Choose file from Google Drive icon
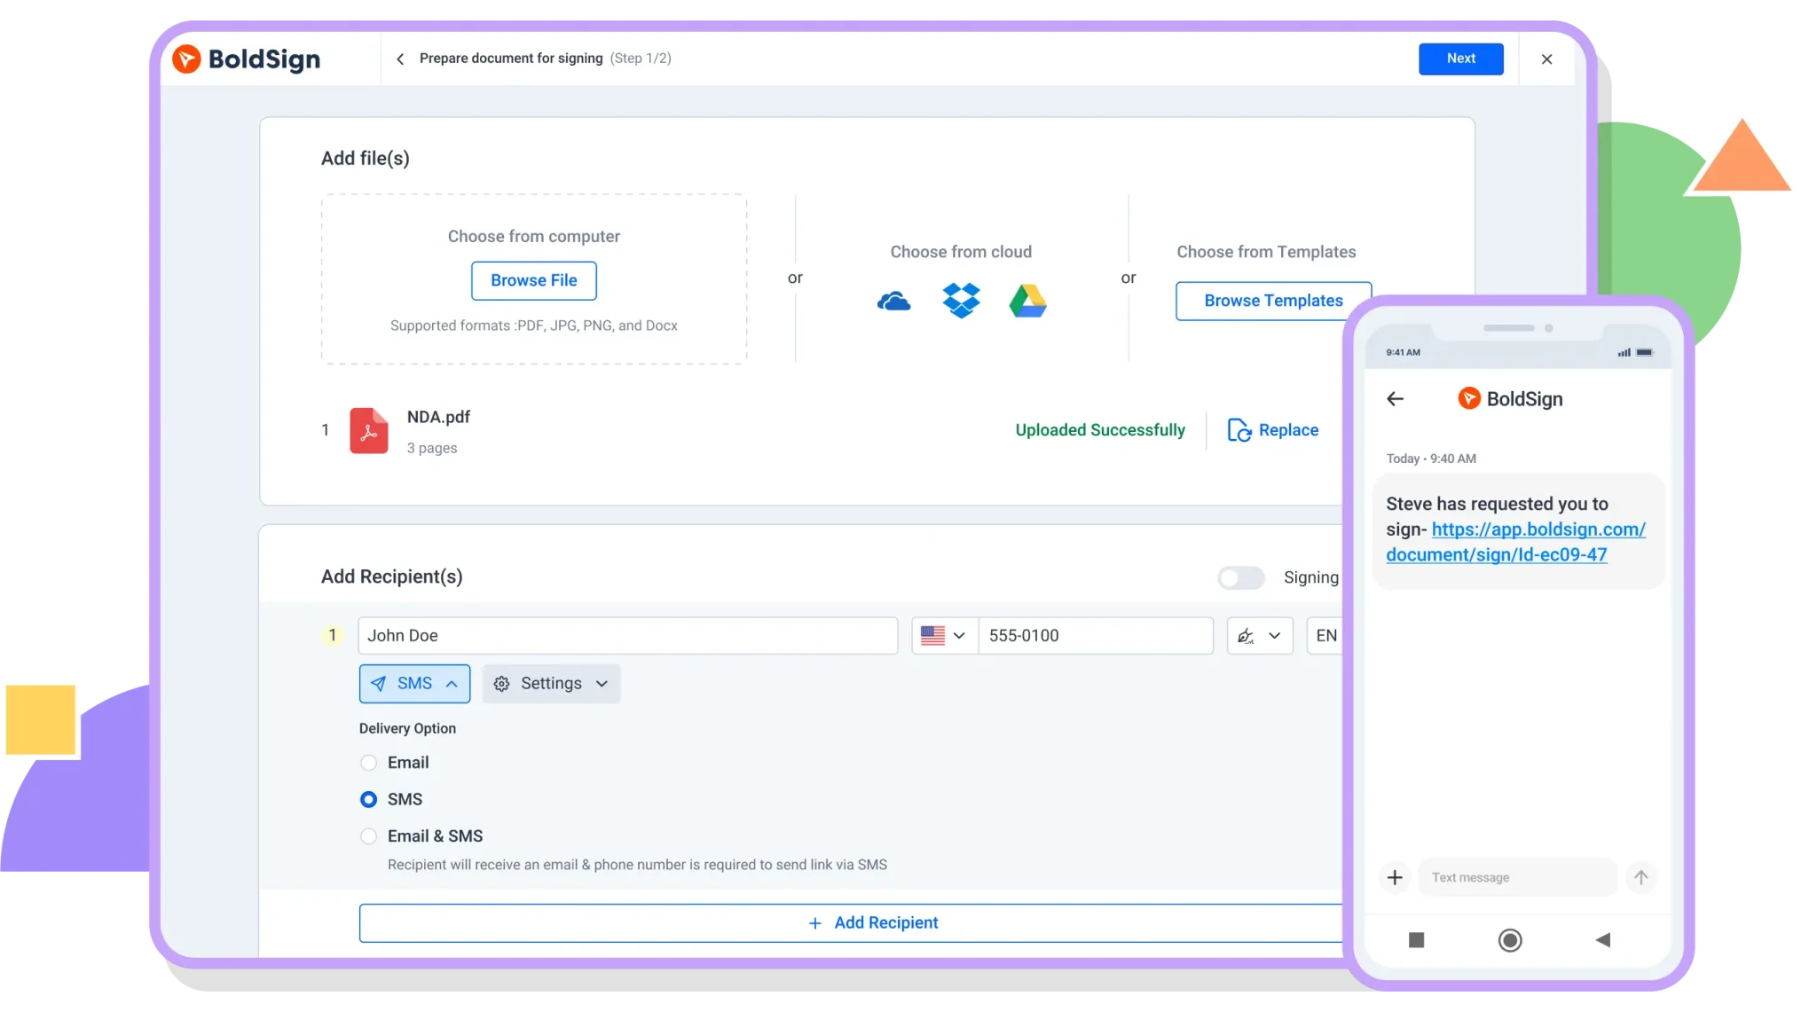 [x=1027, y=301]
